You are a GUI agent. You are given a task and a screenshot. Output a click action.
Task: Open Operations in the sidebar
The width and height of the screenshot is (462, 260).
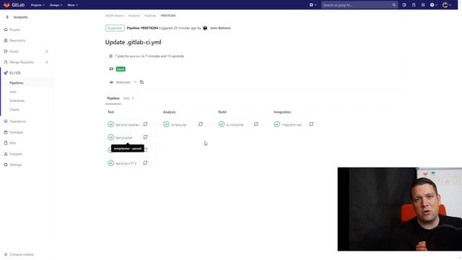17,121
